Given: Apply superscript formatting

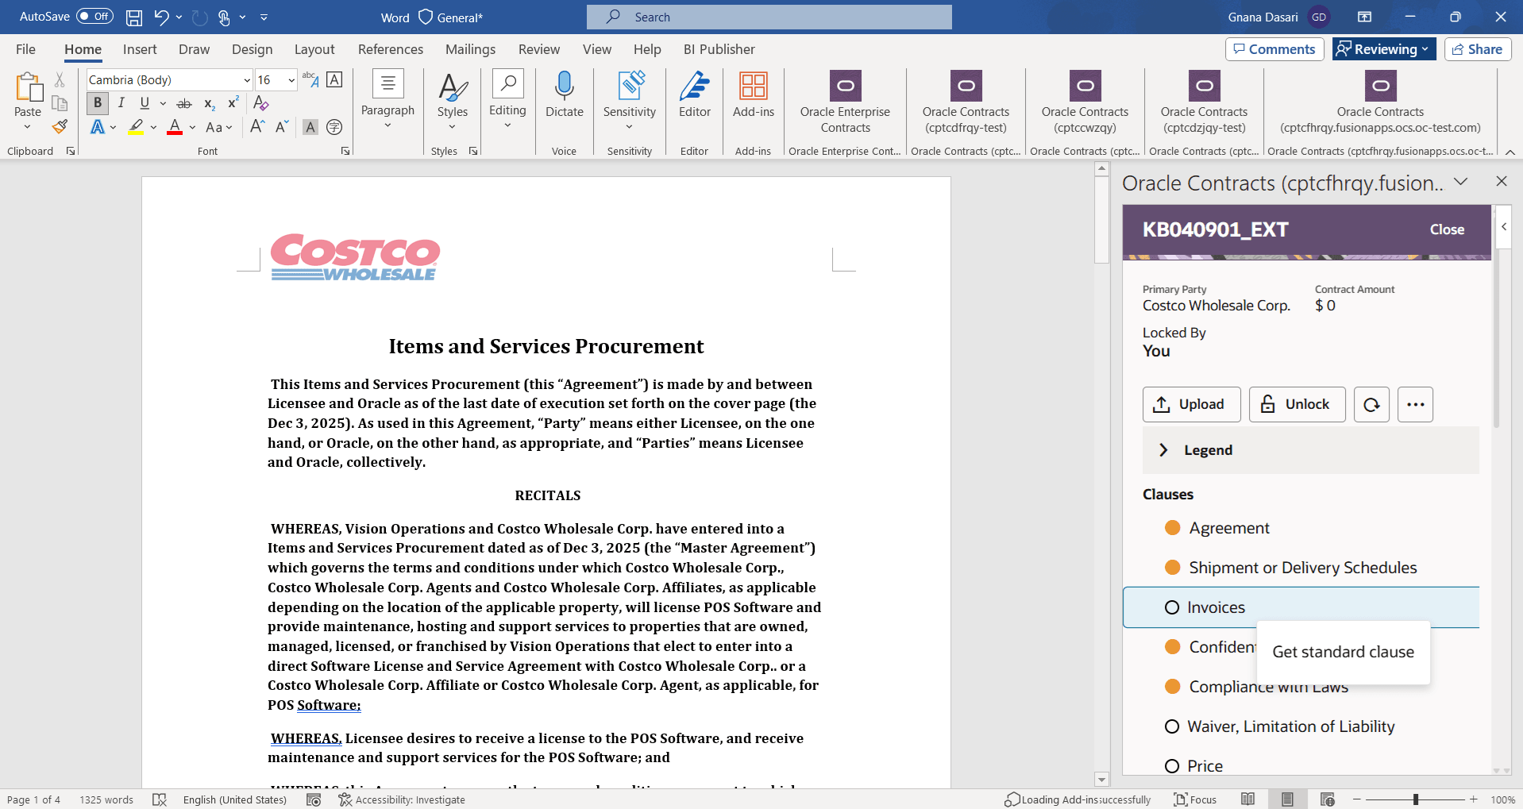Looking at the screenshot, I should coord(233,103).
